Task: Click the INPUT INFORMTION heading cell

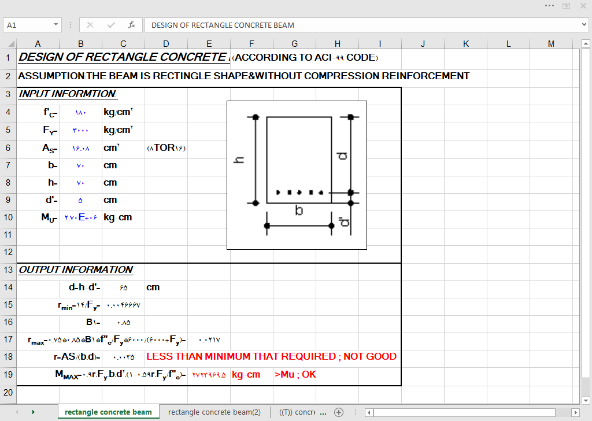Action: point(68,94)
